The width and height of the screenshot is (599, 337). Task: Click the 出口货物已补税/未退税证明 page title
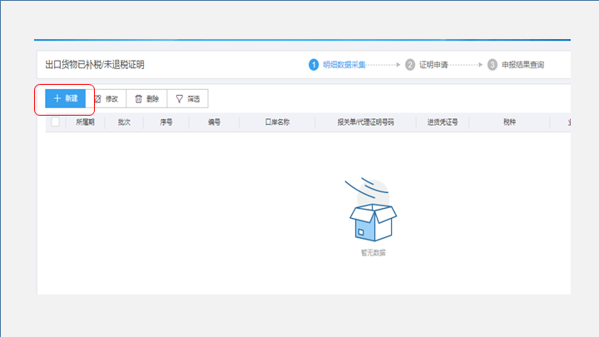click(95, 65)
